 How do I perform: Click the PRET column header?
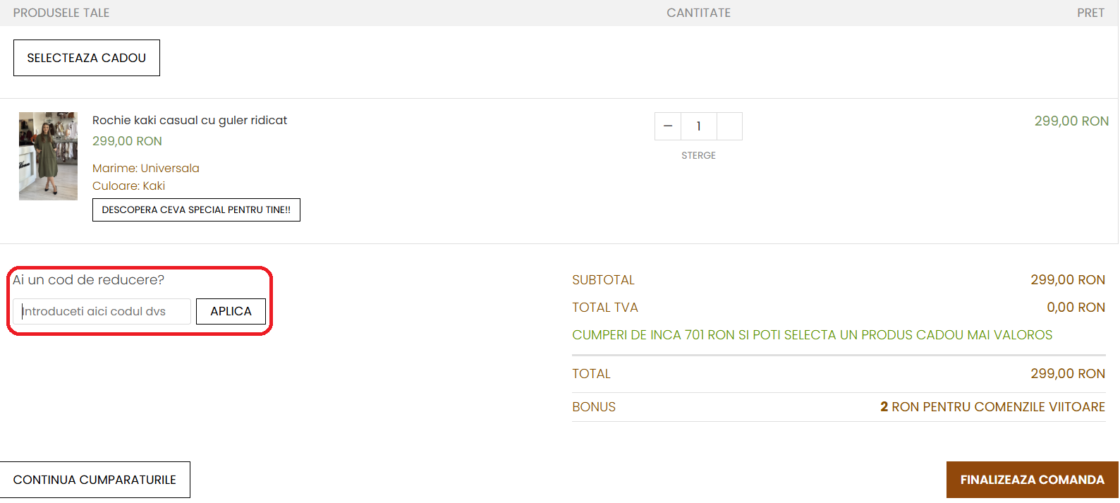(x=1090, y=13)
